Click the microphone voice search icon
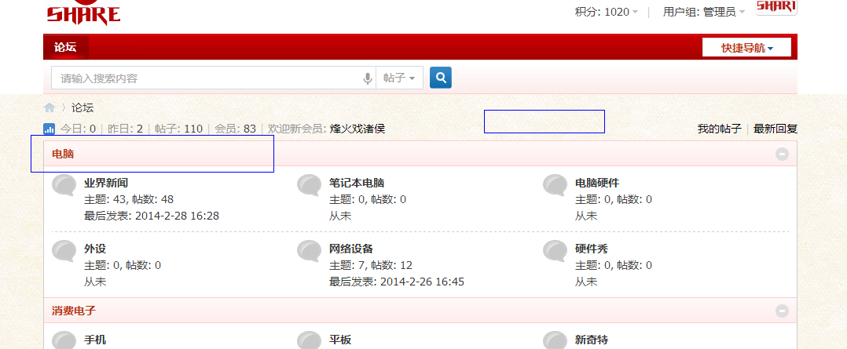Image resolution: width=847 pixels, height=349 pixels. click(368, 78)
